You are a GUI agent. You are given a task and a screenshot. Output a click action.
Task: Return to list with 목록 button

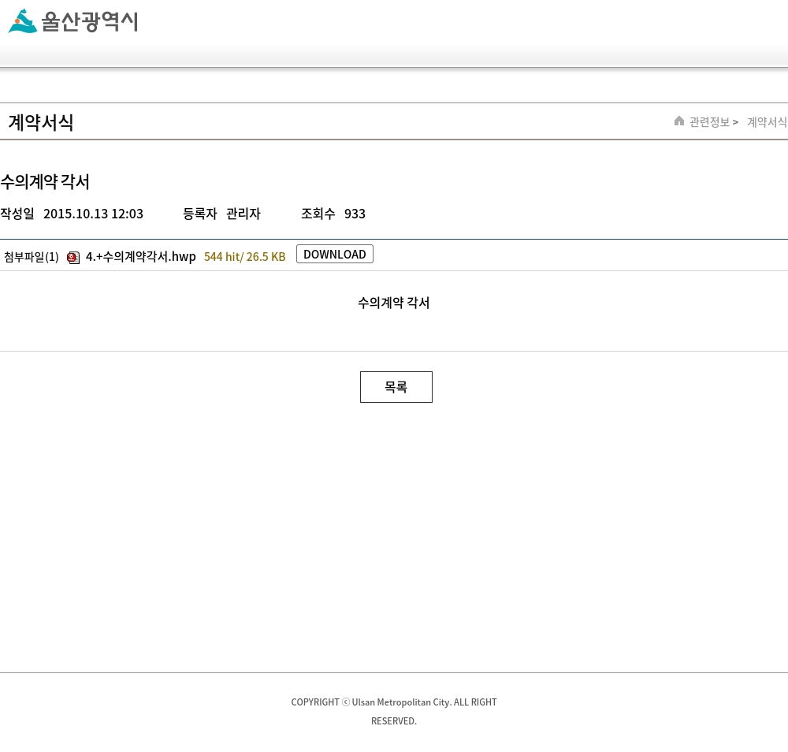click(x=396, y=387)
